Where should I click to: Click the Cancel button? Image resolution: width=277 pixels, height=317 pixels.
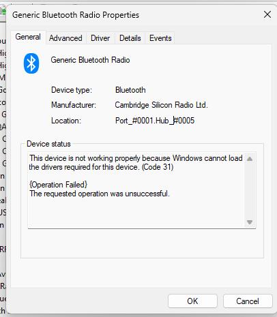248,301
